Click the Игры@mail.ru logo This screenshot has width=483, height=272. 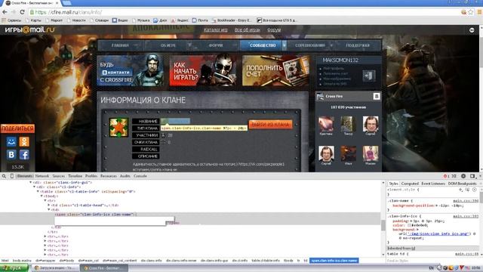[x=29, y=30]
